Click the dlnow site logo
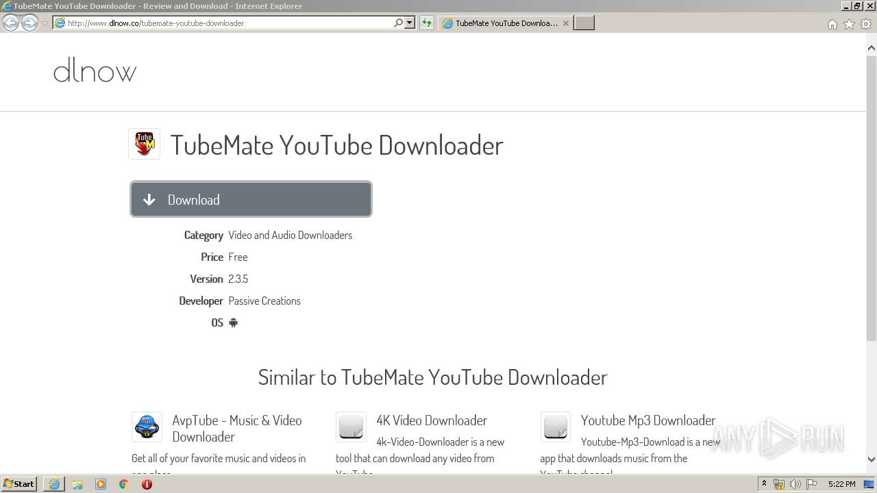Image resolution: width=877 pixels, height=493 pixels. pos(95,71)
